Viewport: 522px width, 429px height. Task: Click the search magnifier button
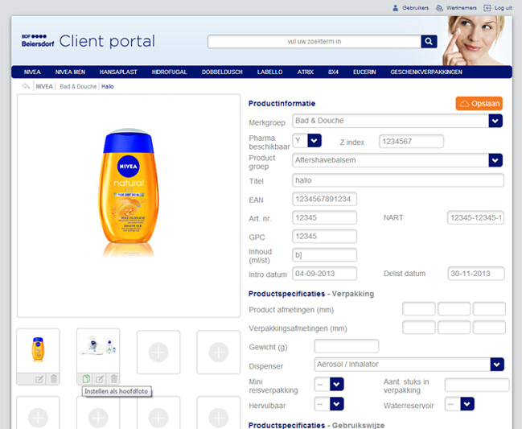(429, 41)
